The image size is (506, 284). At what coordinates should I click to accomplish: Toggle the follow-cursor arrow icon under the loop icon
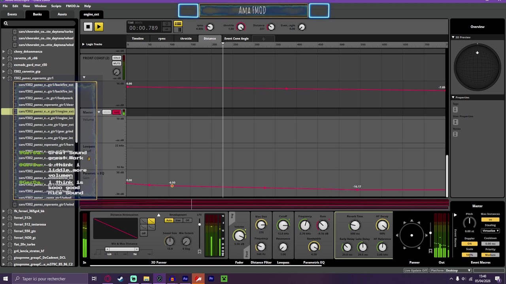166,30
